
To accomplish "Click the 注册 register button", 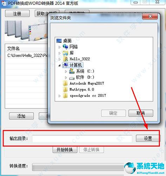I will (x=17, y=13).
